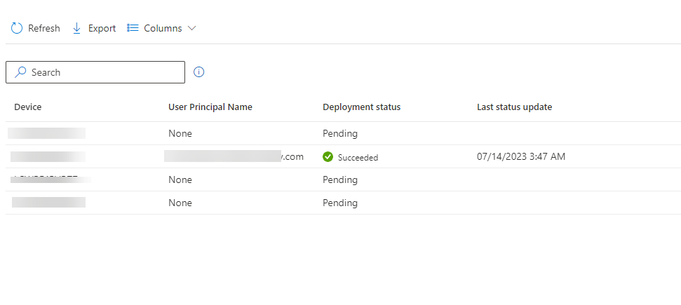
Task: Sort by Deployment status column header
Action: (361, 107)
